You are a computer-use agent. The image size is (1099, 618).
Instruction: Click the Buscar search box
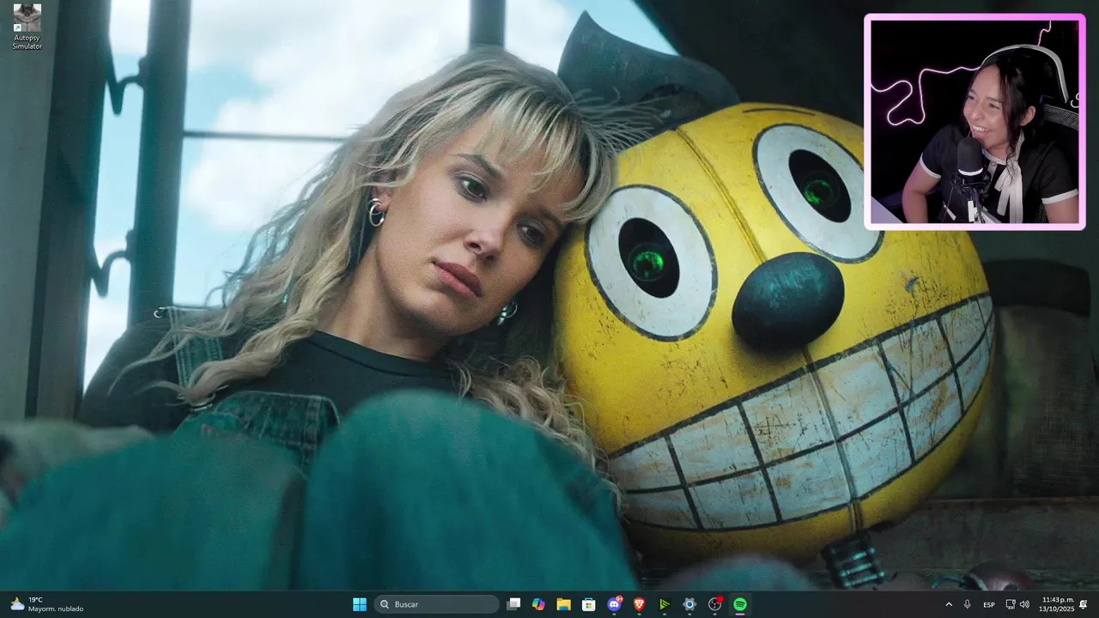click(x=438, y=604)
